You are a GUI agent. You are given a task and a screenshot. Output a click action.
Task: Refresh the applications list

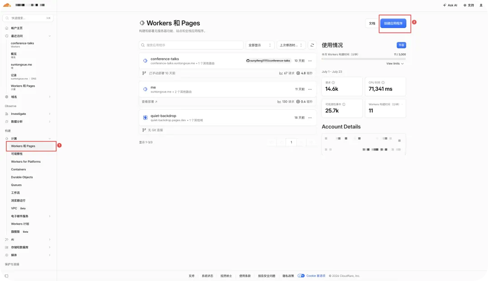[x=312, y=45]
